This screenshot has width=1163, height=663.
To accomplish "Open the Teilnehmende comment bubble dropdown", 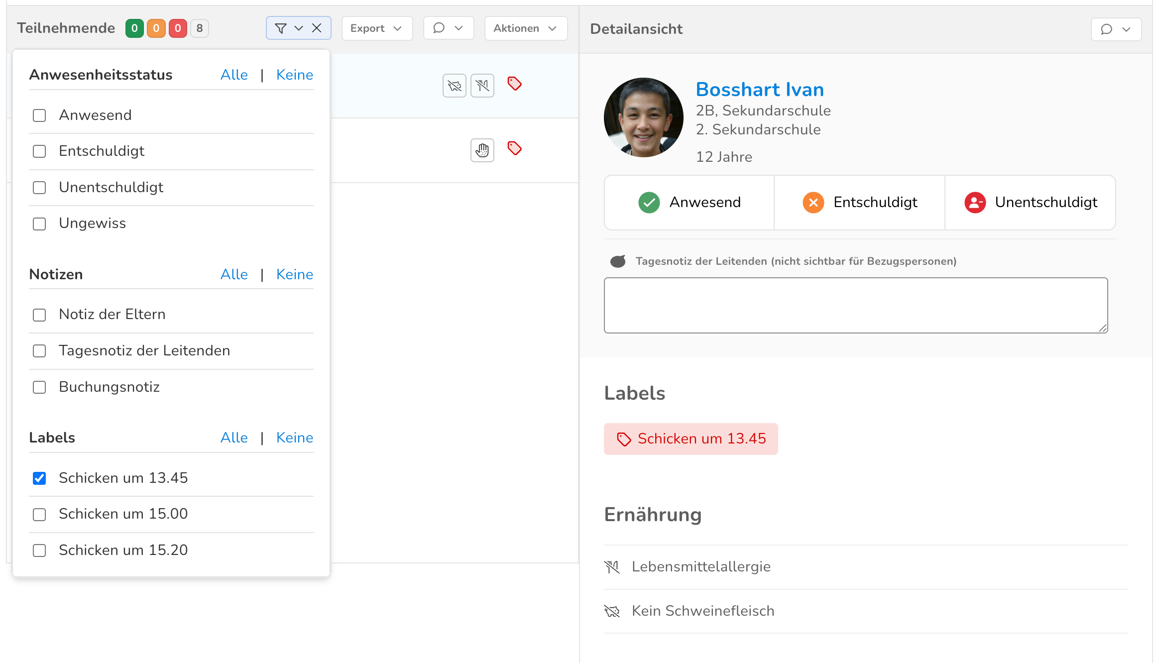I will [x=449, y=28].
